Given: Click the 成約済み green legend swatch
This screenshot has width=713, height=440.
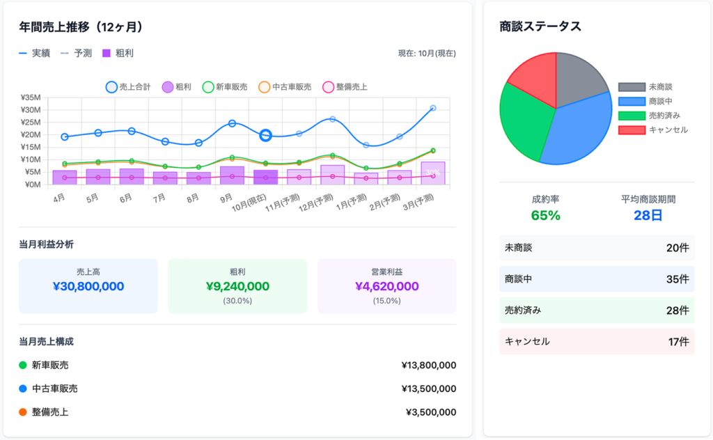Looking at the screenshot, I should click(x=631, y=116).
